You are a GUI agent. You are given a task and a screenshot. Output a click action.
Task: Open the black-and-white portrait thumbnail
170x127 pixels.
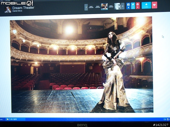(x=118, y=6)
